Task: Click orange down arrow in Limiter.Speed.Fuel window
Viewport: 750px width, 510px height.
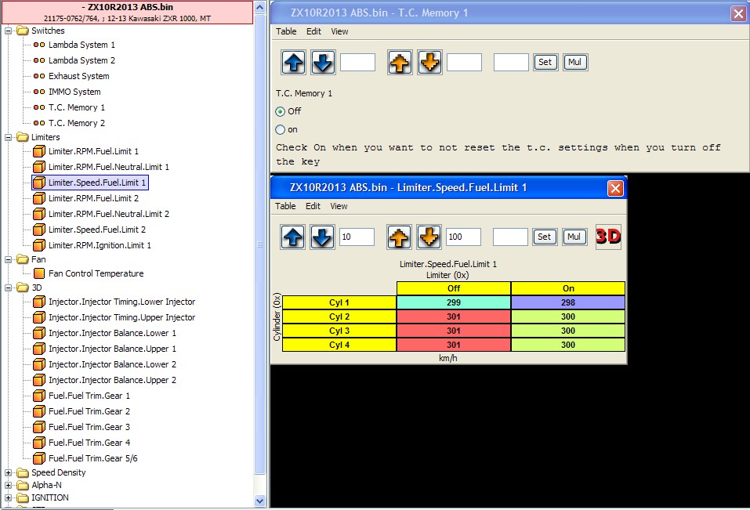Action: click(429, 237)
